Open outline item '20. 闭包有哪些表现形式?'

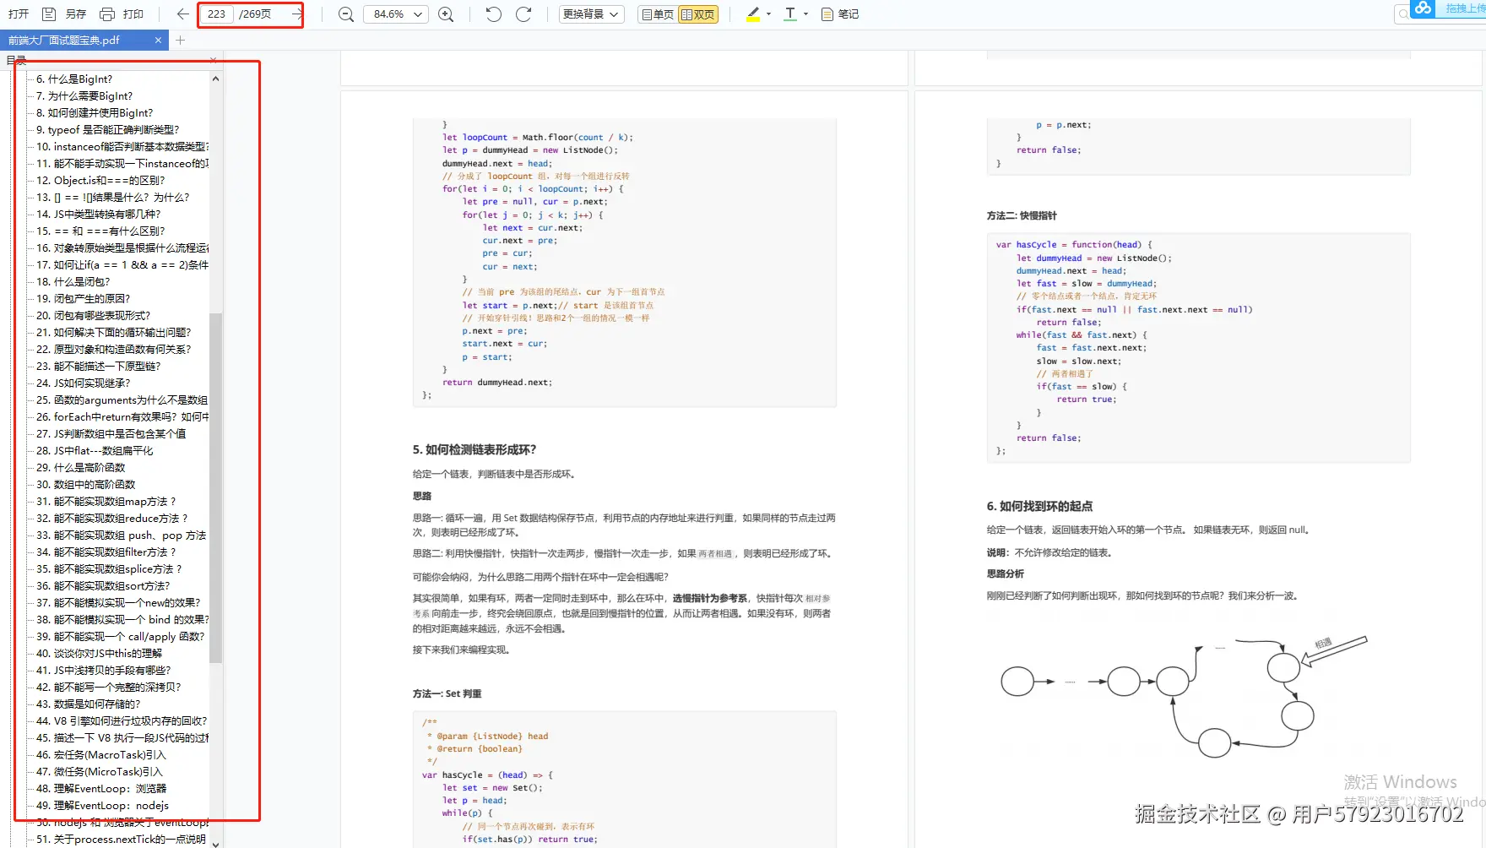pyautogui.click(x=94, y=316)
